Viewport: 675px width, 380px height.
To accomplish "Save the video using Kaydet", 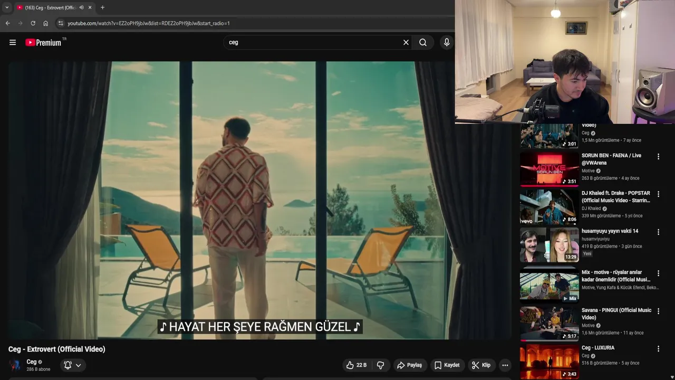I will [x=447, y=365].
